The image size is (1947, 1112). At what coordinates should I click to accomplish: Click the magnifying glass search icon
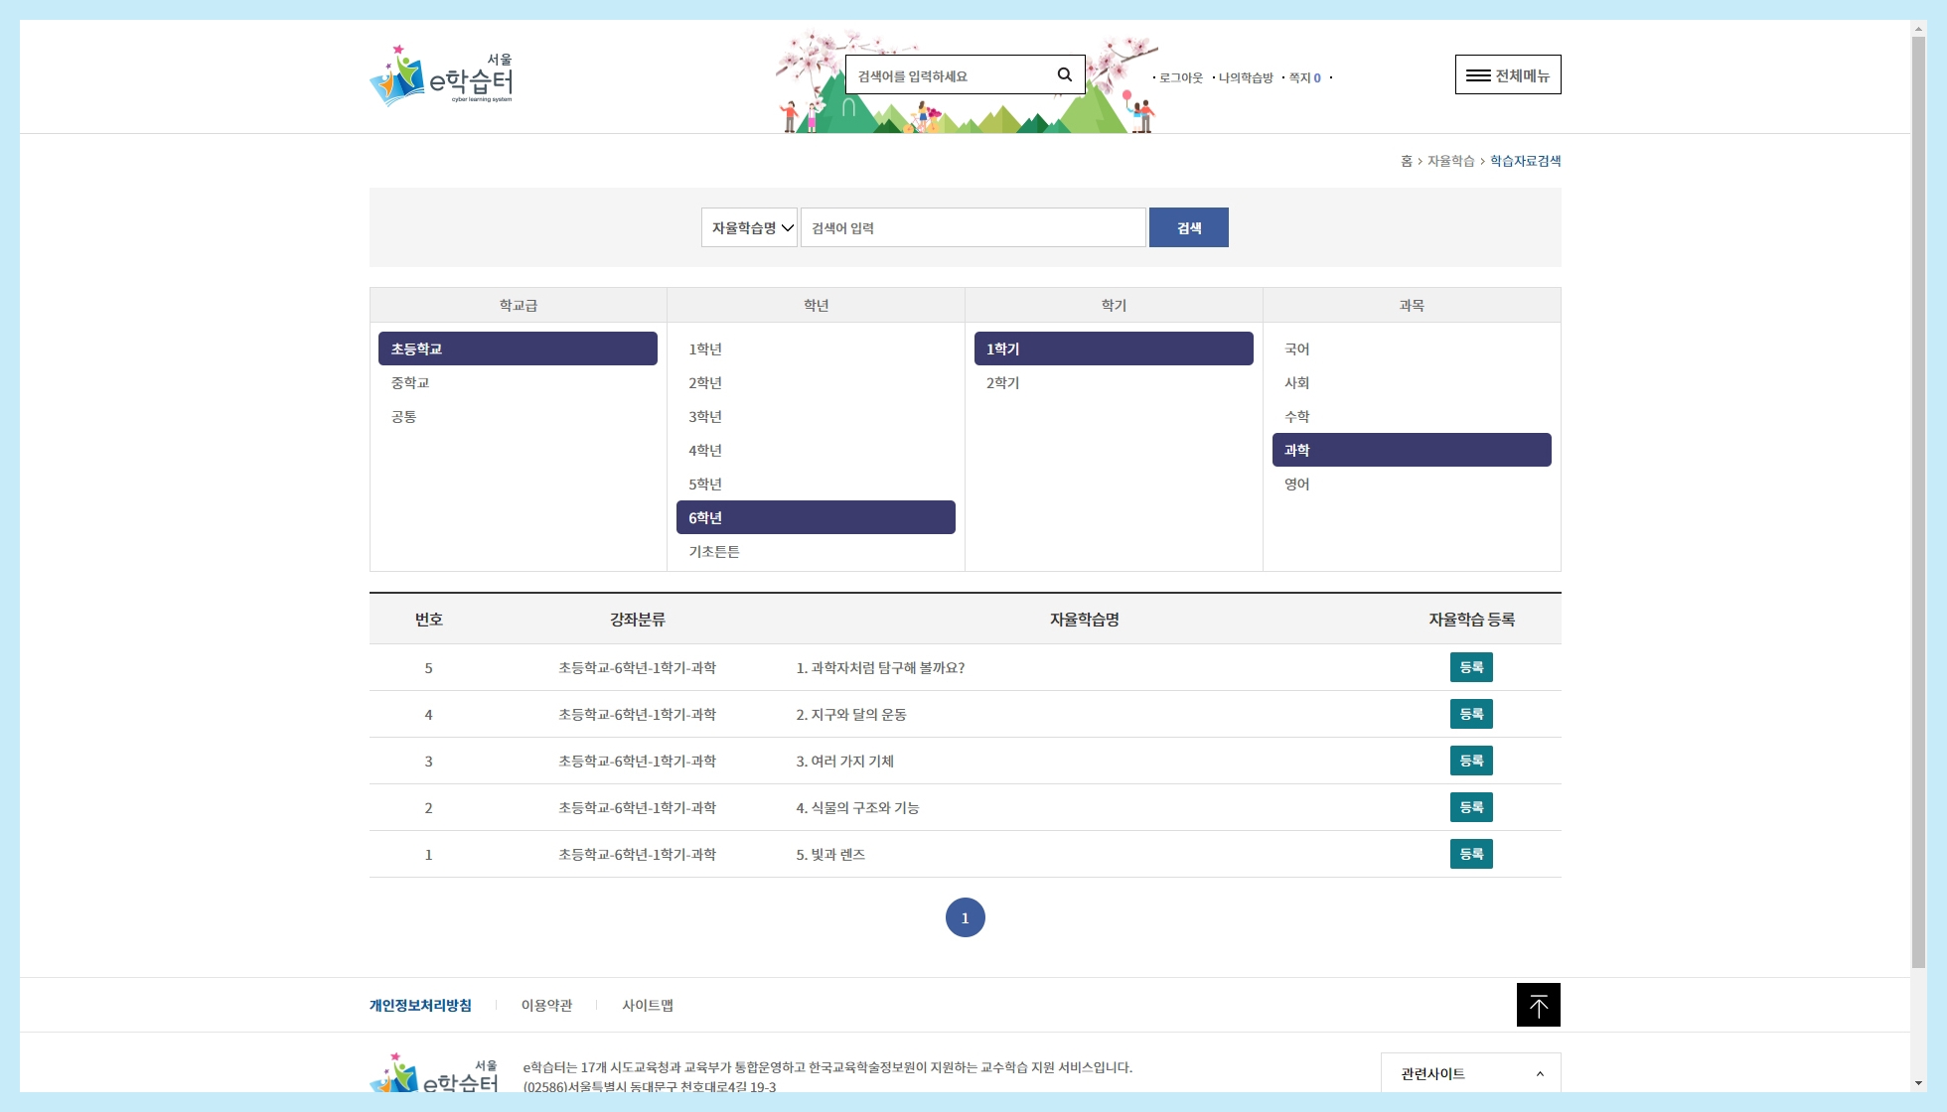1064,74
